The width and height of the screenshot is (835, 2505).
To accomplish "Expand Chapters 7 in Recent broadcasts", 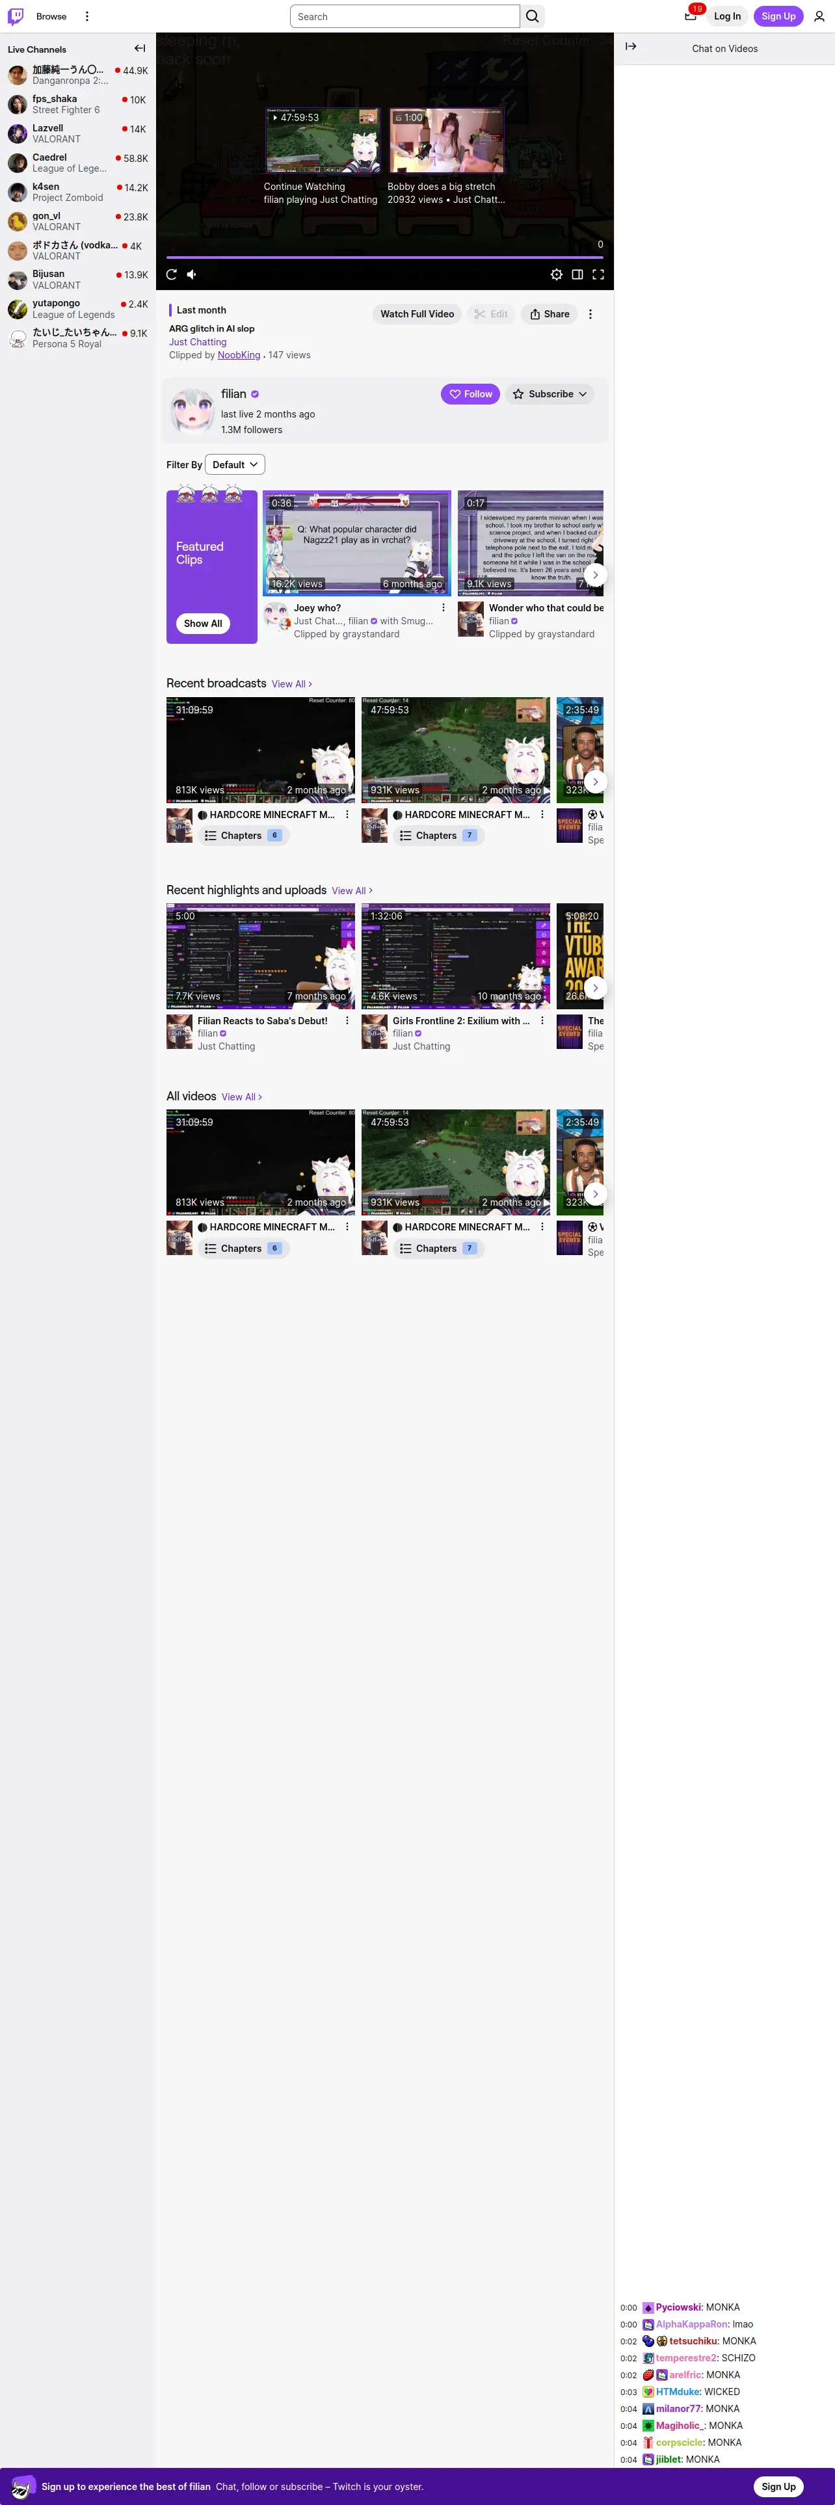I will pos(438,835).
